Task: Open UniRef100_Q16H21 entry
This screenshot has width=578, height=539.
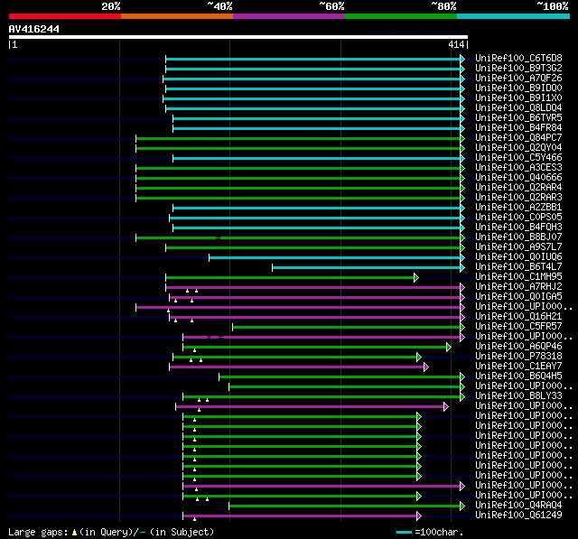Action: coord(518,317)
